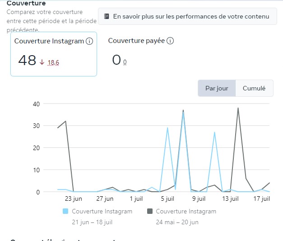This screenshot has width=283, height=241.
Task: Click the 18,6 change value
Action: [x=53, y=62]
